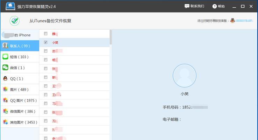
Task: Select the QQ 图片 (1975) icon
Action: coord(5,100)
